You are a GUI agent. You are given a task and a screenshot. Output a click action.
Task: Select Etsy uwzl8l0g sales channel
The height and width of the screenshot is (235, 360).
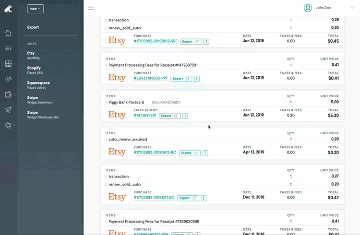pyautogui.click(x=34, y=56)
